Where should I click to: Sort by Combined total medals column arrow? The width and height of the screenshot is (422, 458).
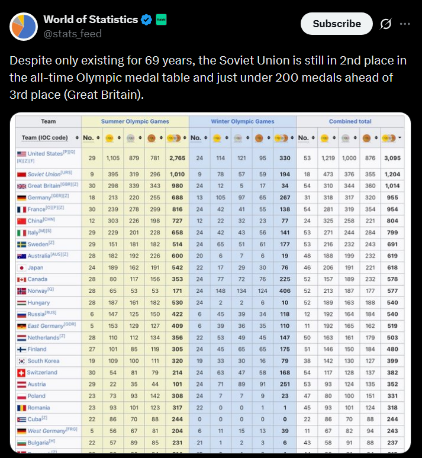[x=400, y=138]
